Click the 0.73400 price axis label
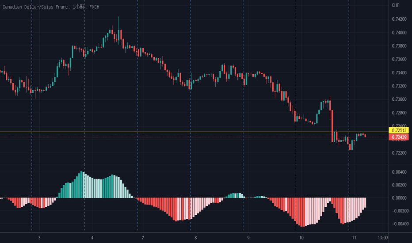This screenshot has height=243, width=412. pyautogui.click(x=399, y=73)
